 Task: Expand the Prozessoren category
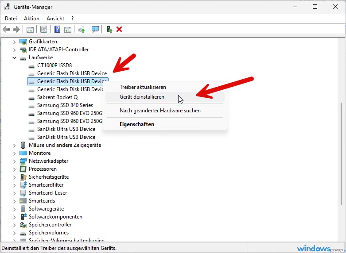click(x=14, y=169)
